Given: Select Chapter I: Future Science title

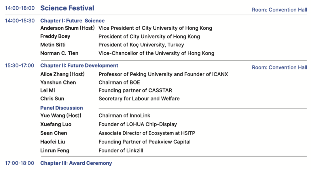Looking at the screenshot, I should click(72, 21).
